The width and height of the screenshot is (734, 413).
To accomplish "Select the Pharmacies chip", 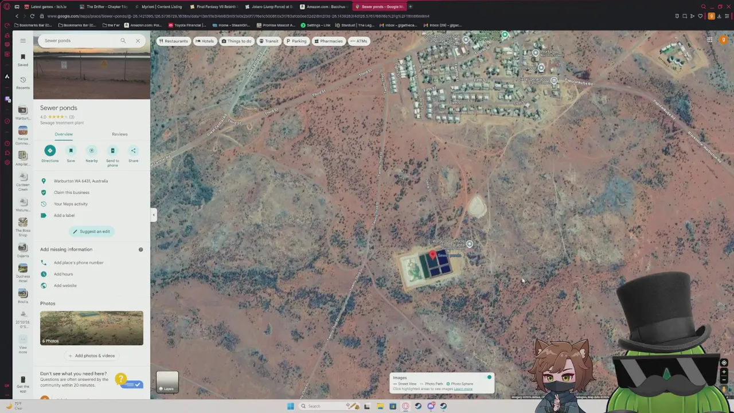I will click(x=328, y=41).
